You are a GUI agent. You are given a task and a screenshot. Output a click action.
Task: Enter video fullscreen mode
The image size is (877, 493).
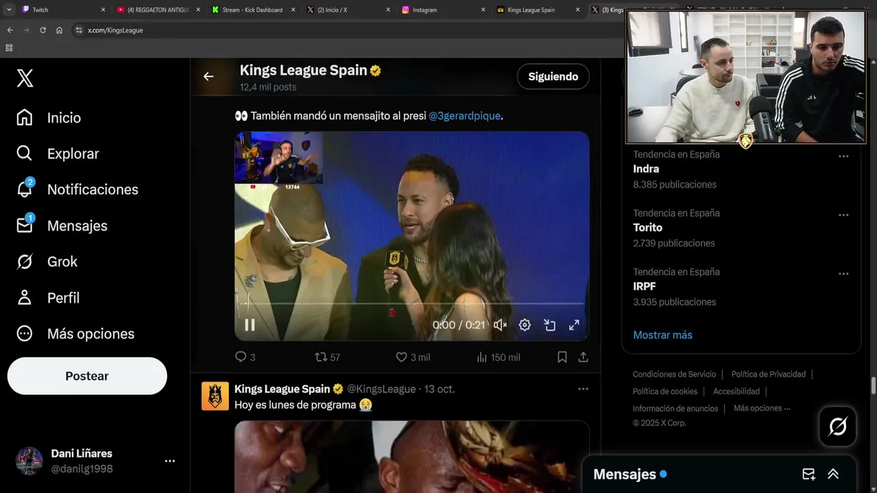click(574, 325)
